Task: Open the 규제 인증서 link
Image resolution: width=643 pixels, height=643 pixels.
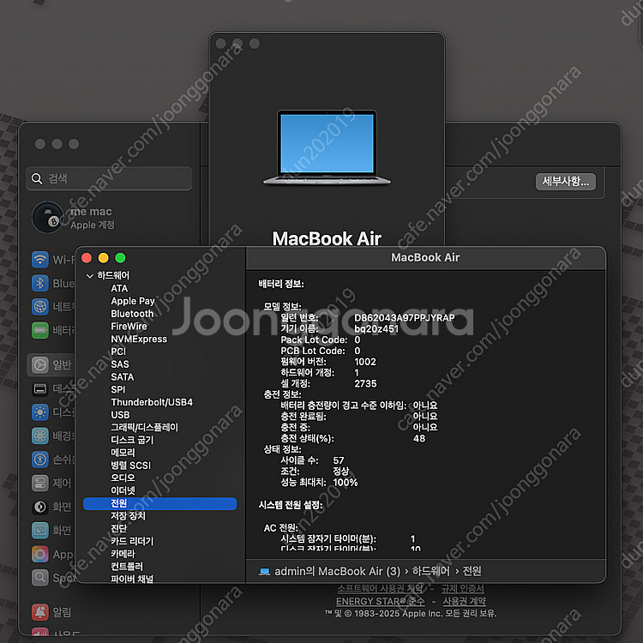Action: point(463,589)
